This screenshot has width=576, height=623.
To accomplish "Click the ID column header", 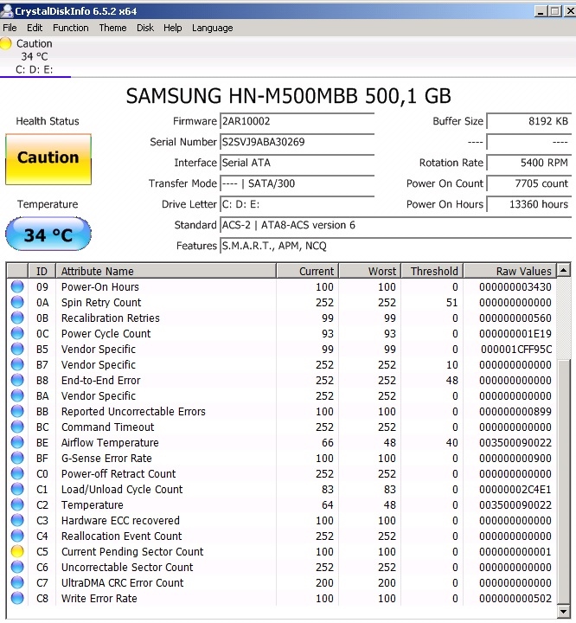I will (x=42, y=271).
